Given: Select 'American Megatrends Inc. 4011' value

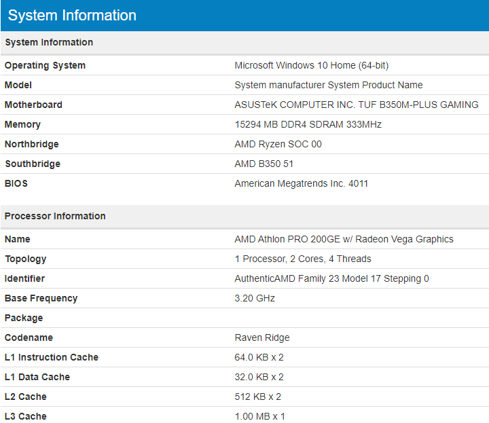Looking at the screenshot, I should [302, 183].
